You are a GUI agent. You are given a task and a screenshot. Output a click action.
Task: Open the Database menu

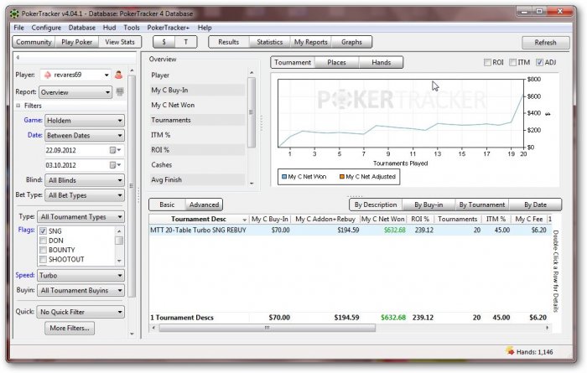[x=81, y=28]
